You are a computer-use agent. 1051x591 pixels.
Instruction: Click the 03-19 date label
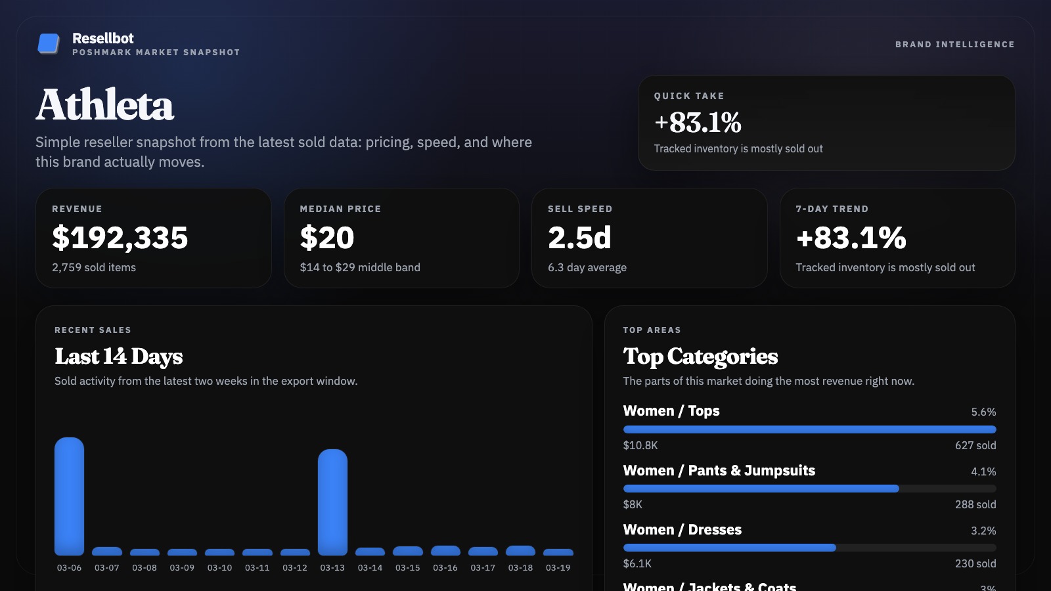point(558,568)
